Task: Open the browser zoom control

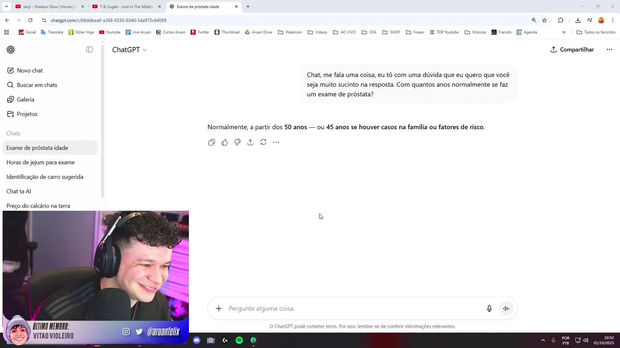Action: pos(534,20)
